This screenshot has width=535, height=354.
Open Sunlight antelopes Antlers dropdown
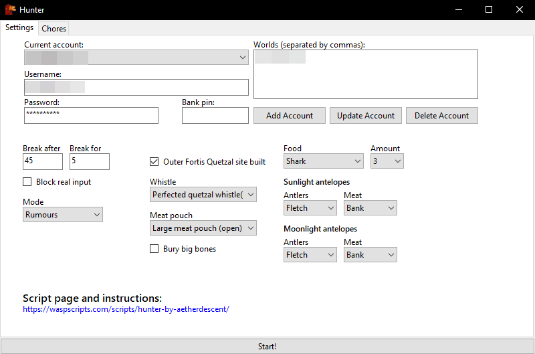pos(310,208)
